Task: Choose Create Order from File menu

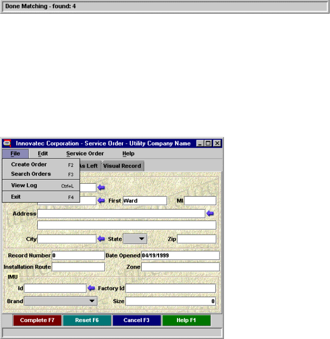Action: tap(41, 164)
